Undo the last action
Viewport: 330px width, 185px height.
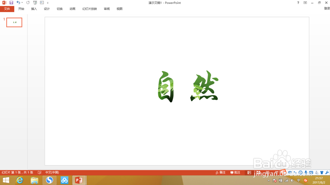(x=18, y=3)
